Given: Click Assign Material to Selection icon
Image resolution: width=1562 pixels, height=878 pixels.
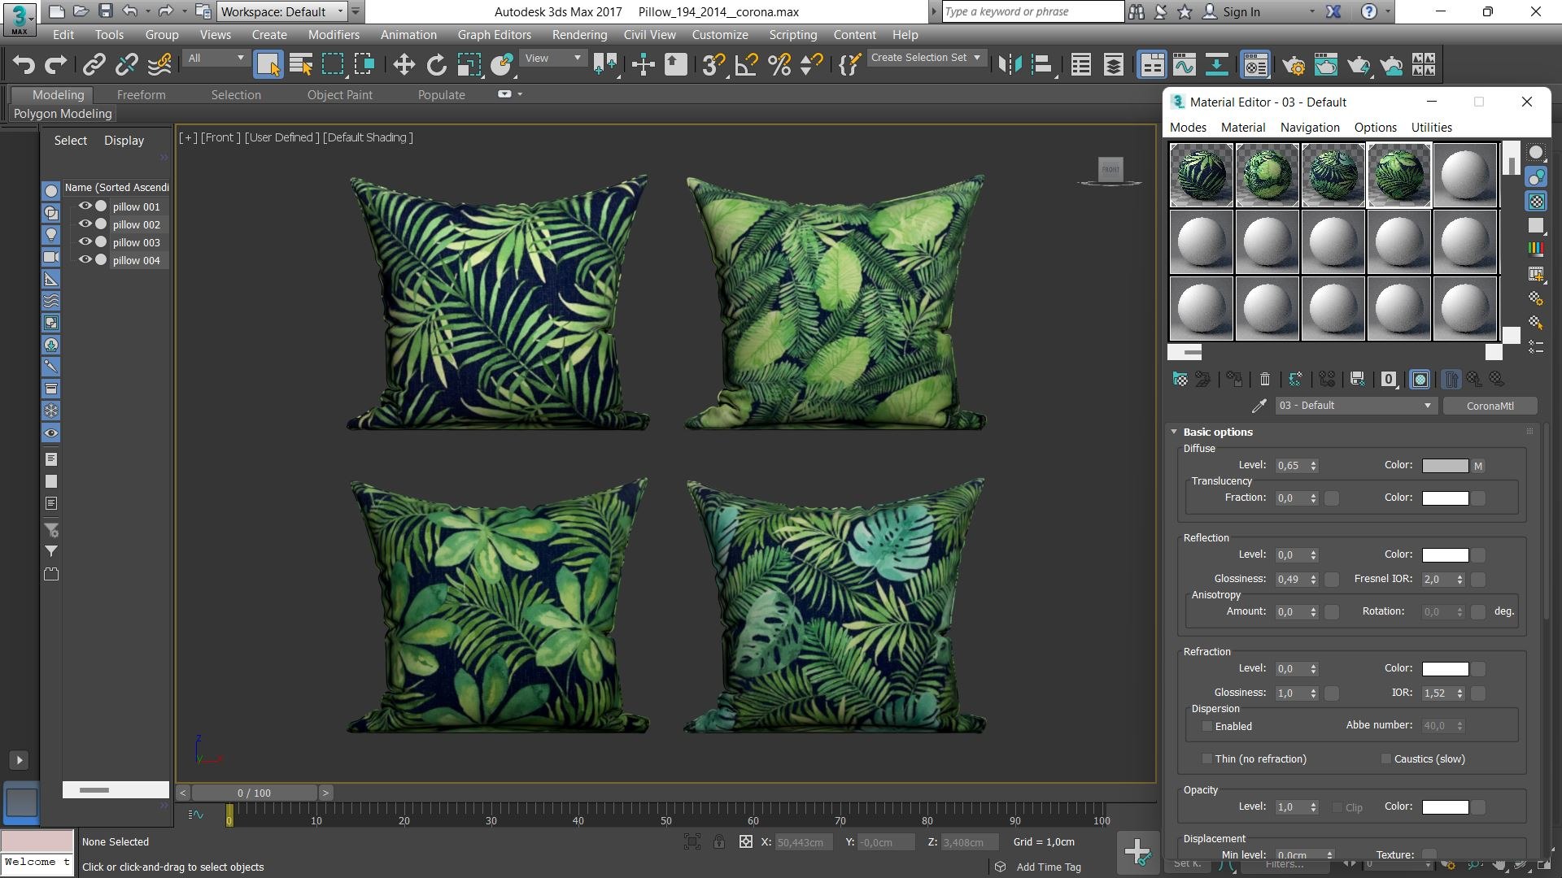Looking at the screenshot, I should click(x=1234, y=379).
